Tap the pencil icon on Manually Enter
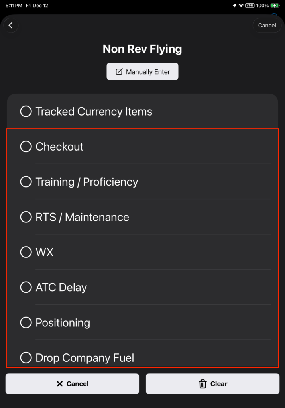 [x=119, y=72]
